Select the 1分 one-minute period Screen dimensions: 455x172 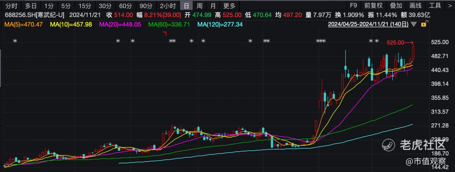tap(49, 6)
